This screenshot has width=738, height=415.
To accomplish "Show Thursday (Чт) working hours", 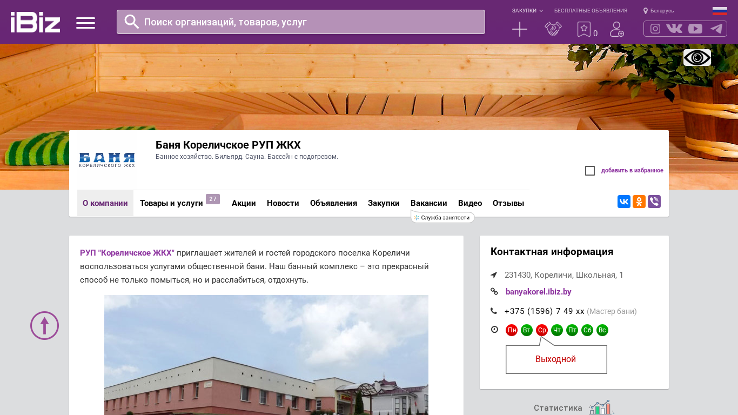I will [x=557, y=330].
